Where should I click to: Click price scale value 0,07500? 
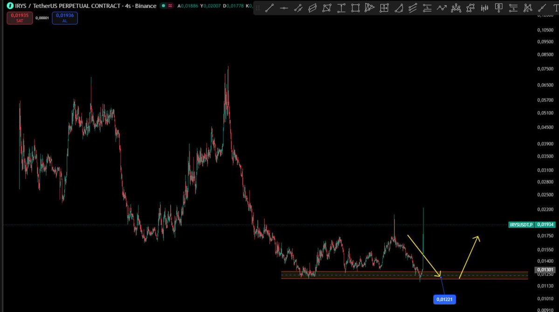(x=545, y=69)
